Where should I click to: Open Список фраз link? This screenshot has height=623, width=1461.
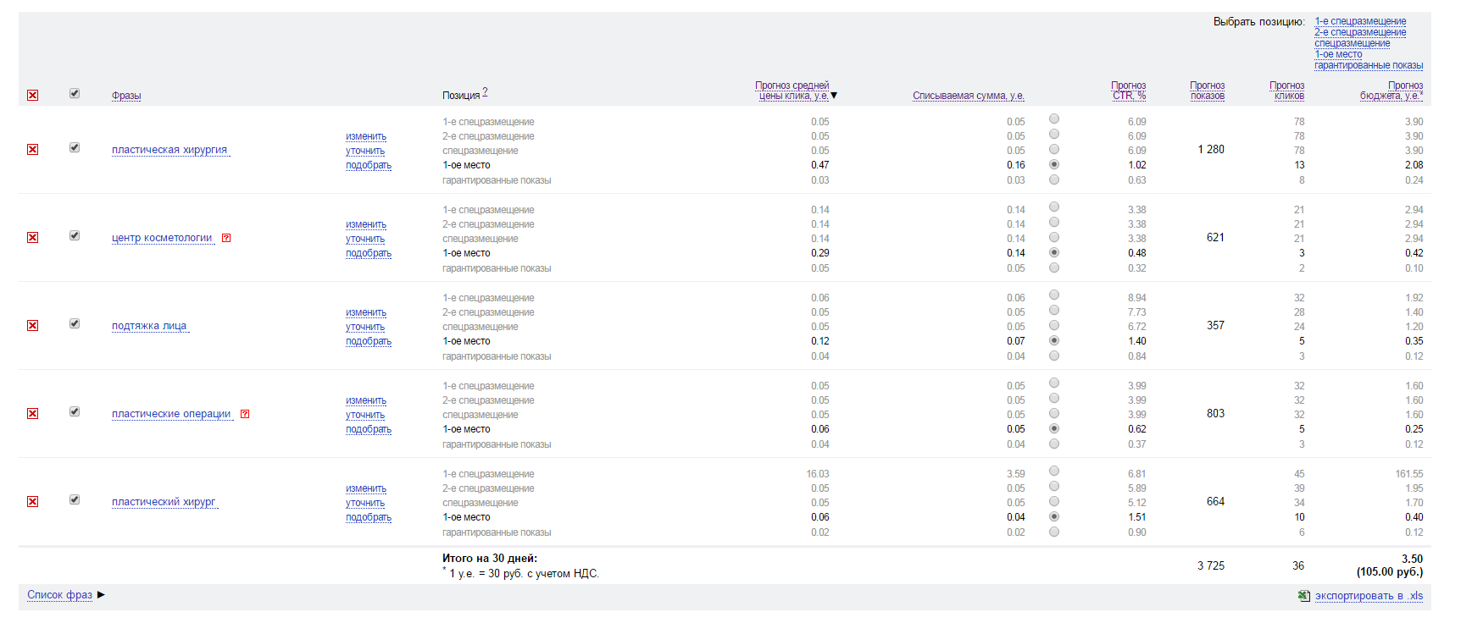[x=59, y=595]
